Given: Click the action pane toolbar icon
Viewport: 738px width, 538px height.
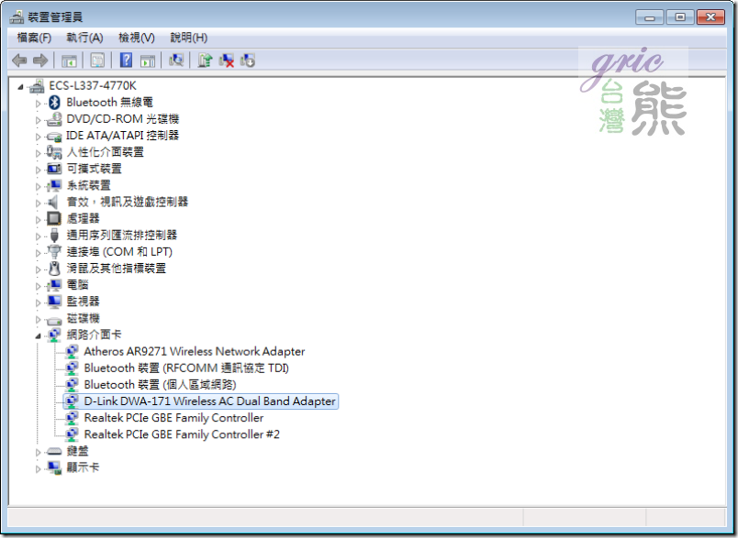Looking at the screenshot, I should [148, 60].
